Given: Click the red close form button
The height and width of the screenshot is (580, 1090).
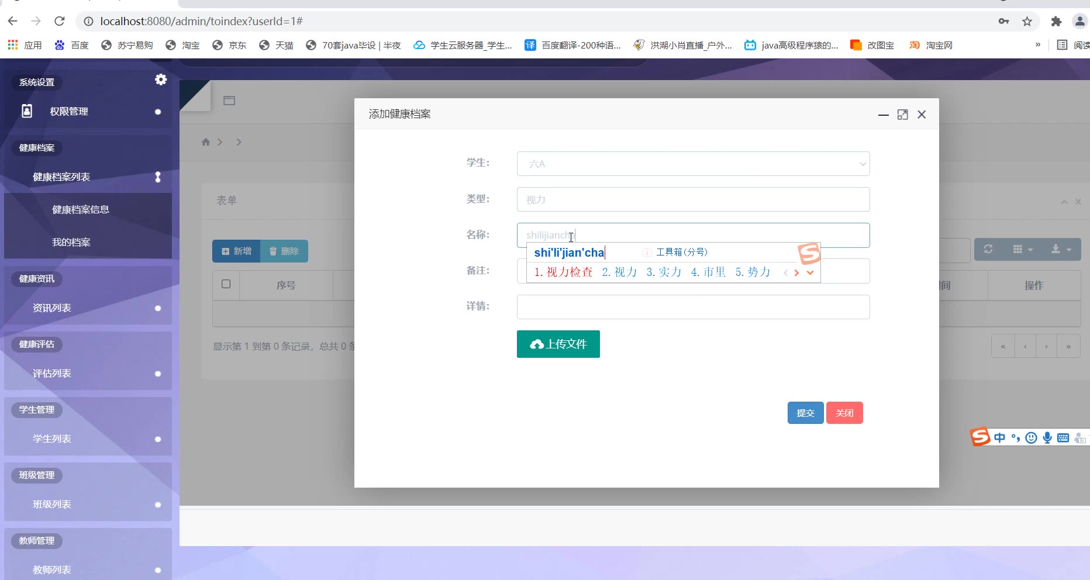Looking at the screenshot, I should (844, 413).
